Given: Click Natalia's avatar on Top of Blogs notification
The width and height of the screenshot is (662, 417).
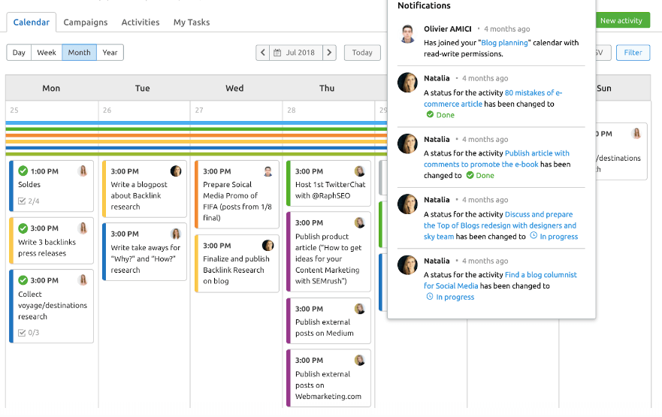Looking at the screenshot, I should (407, 204).
